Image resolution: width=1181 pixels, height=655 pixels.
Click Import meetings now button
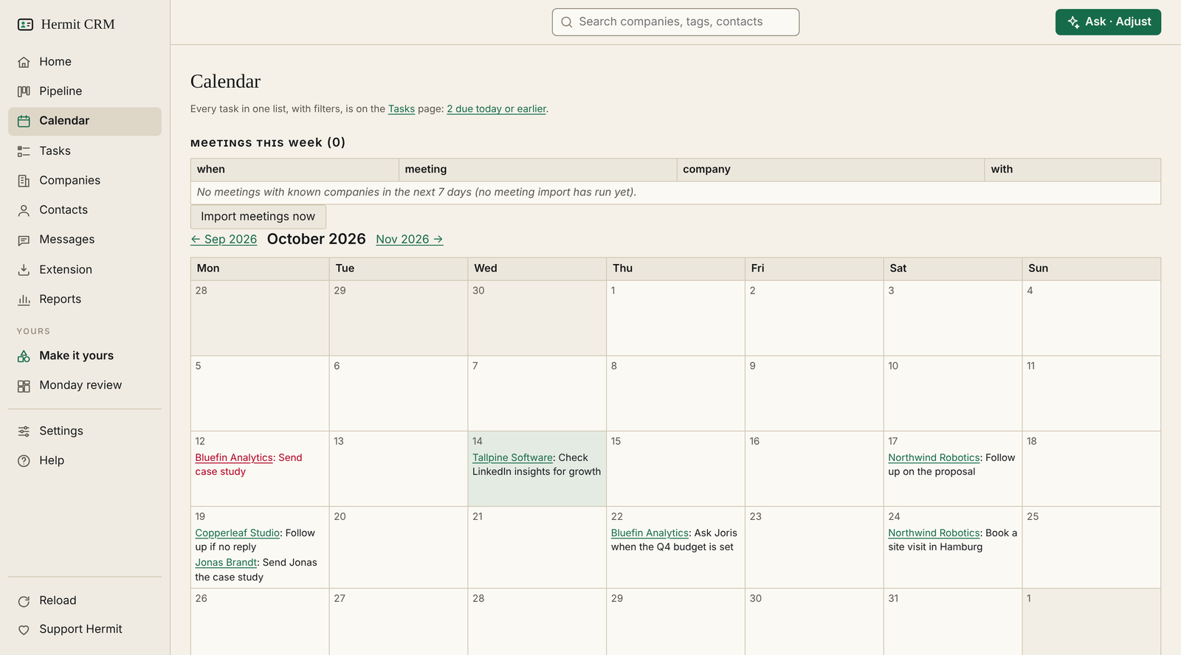click(x=258, y=217)
